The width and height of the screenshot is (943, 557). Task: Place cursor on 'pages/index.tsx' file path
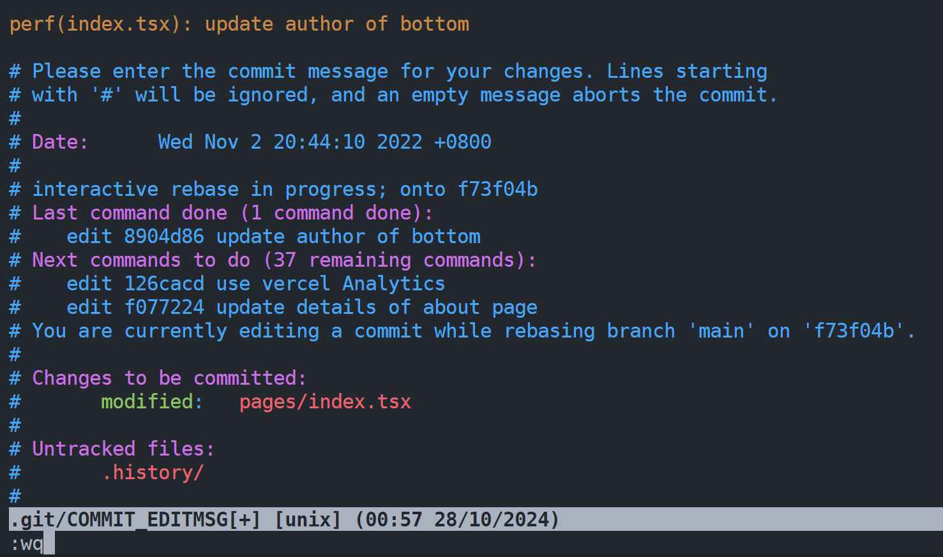point(325,402)
